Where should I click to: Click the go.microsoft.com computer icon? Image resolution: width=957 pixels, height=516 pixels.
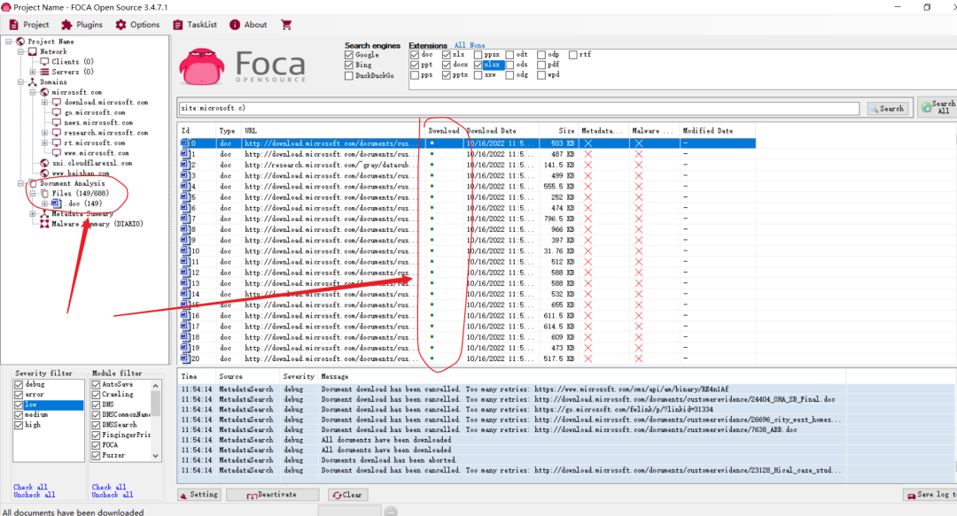pos(57,112)
